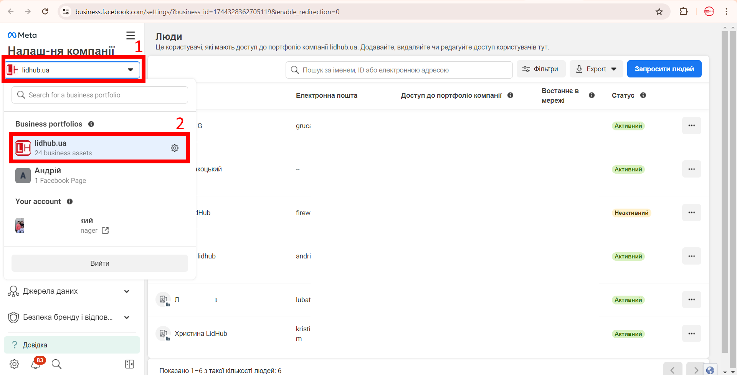The image size is (737, 375).
Task: Show info for Востаннє в мережі
Action: click(592, 95)
